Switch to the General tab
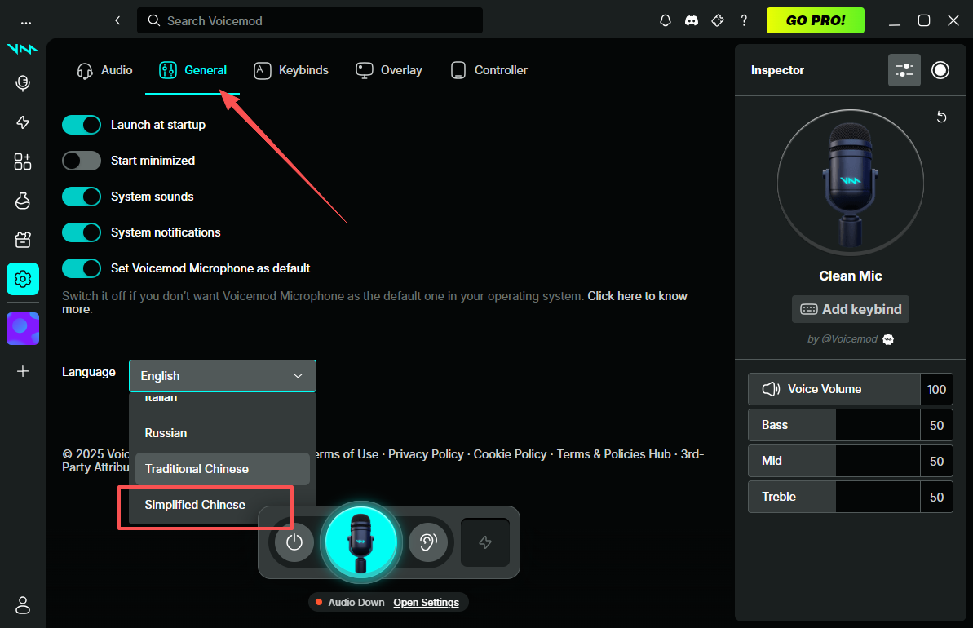This screenshot has height=628, width=973. pyautogui.click(x=193, y=70)
